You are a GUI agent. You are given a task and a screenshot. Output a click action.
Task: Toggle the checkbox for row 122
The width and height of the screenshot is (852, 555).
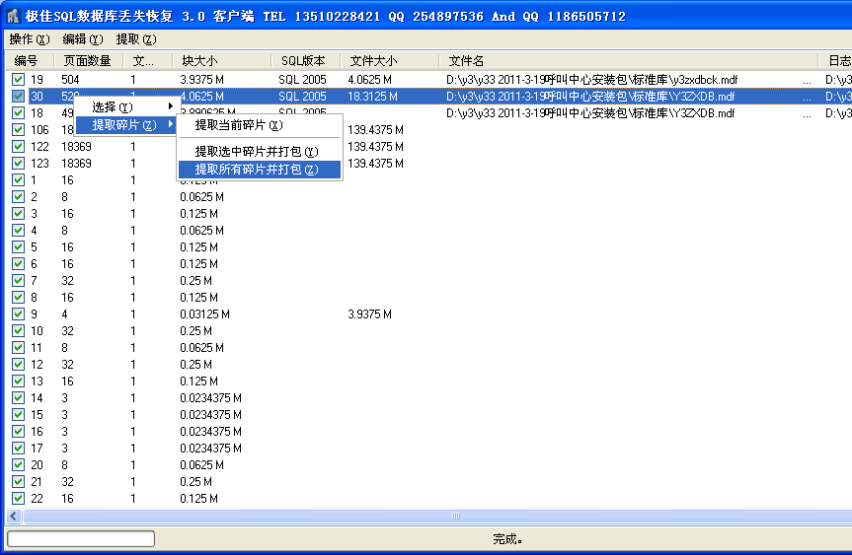(18, 147)
